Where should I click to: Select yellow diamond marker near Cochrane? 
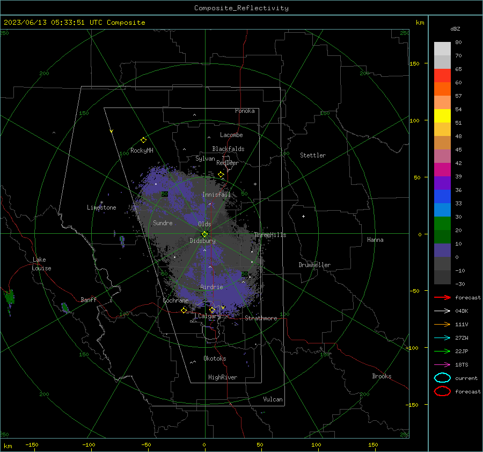(184, 310)
